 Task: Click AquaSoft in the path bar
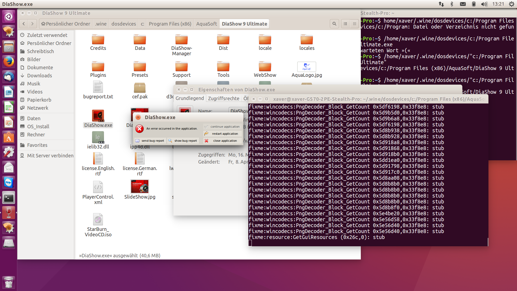(207, 24)
